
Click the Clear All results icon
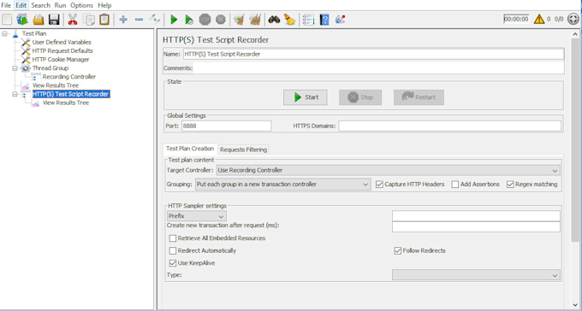pos(255,20)
